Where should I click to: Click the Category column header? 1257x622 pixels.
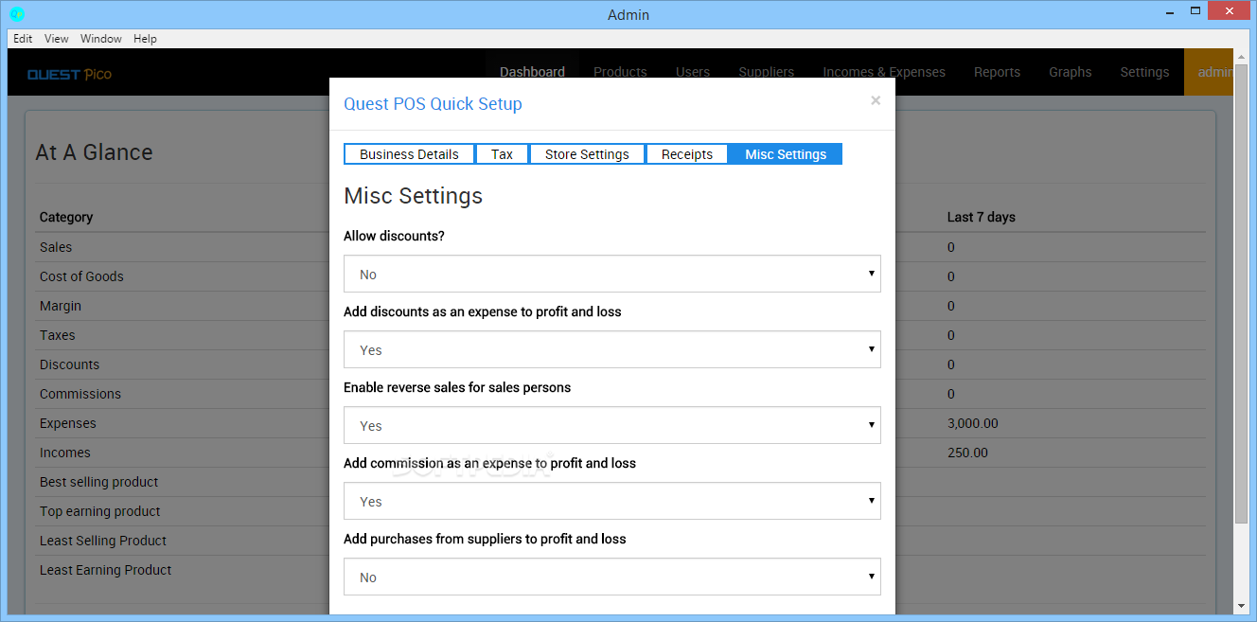click(x=66, y=217)
